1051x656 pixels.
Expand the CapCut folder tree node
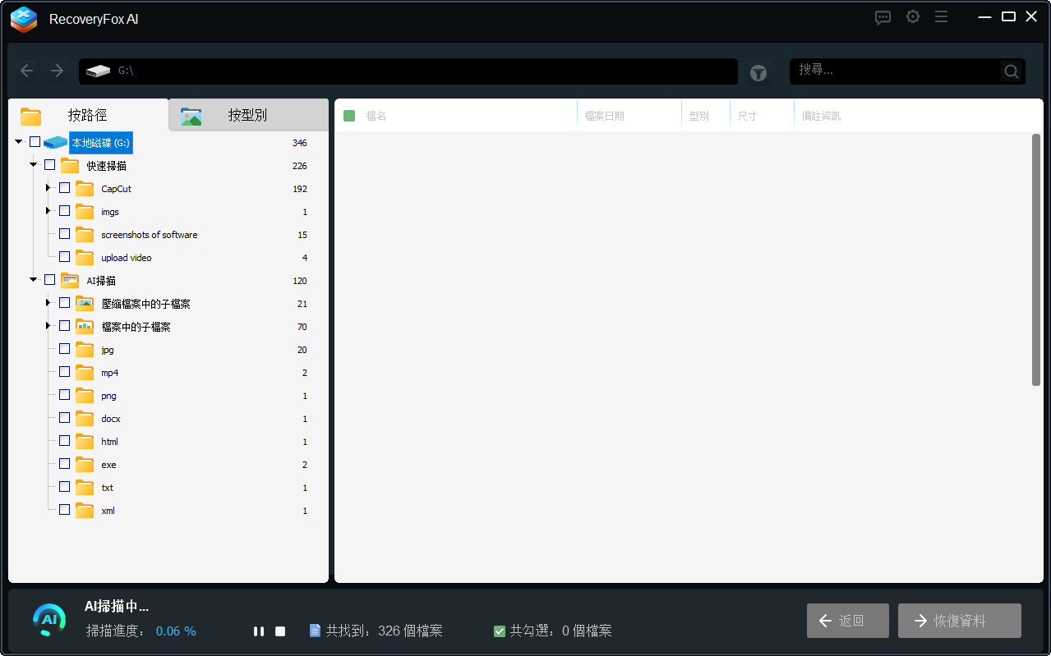[x=48, y=188]
